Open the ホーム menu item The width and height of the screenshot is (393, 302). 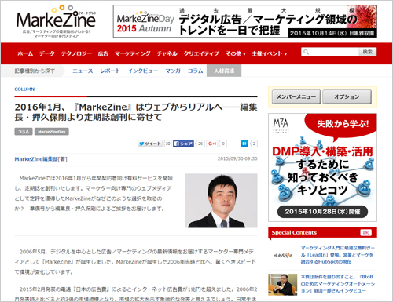25,53
